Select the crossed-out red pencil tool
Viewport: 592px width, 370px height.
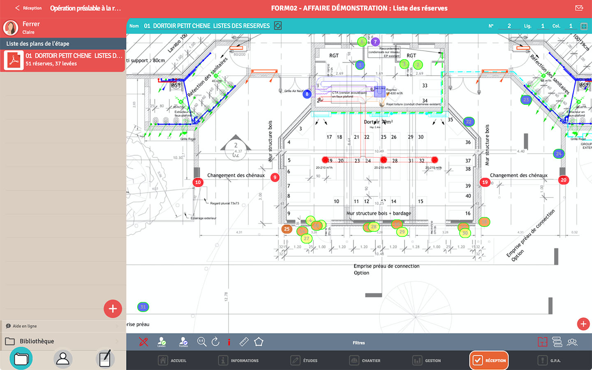coord(143,342)
